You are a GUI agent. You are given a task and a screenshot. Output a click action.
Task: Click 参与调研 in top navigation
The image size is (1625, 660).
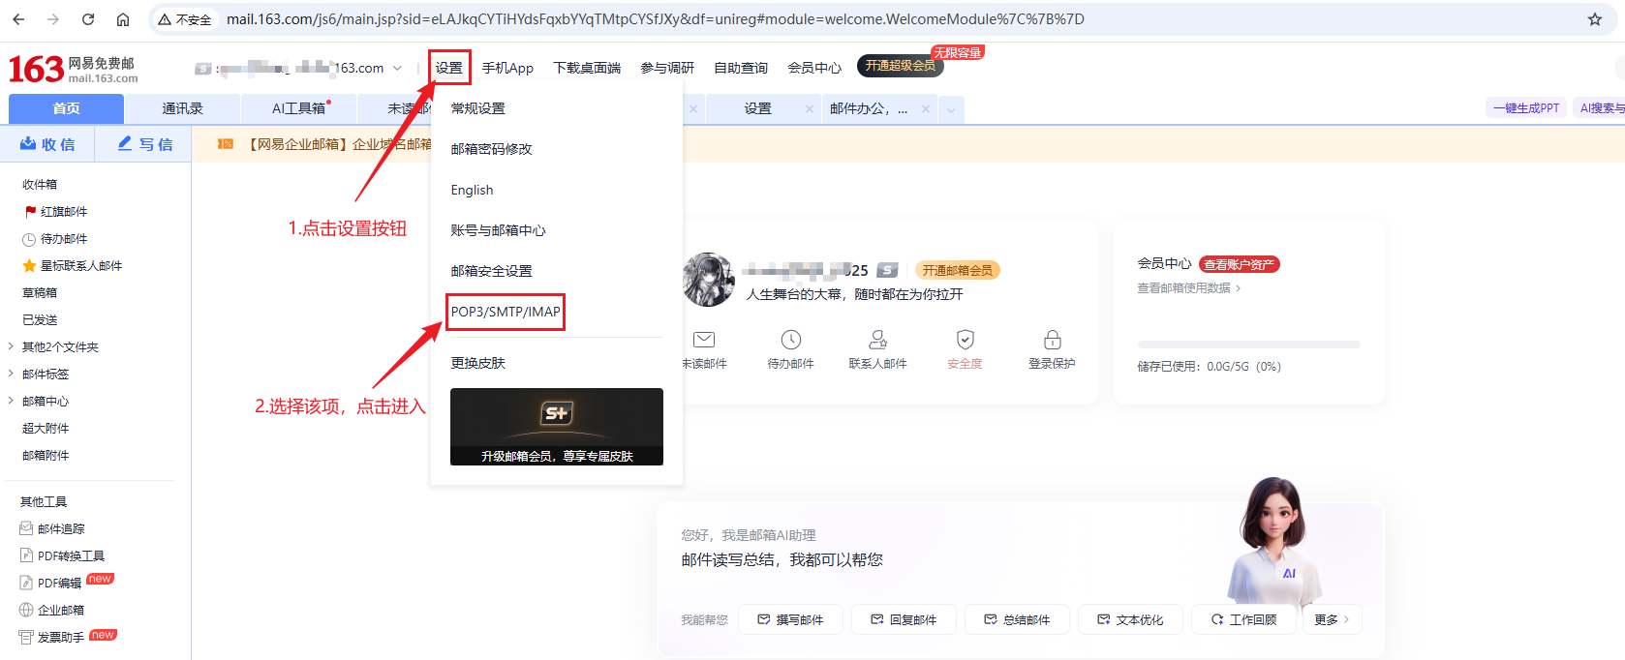tap(667, 68)
